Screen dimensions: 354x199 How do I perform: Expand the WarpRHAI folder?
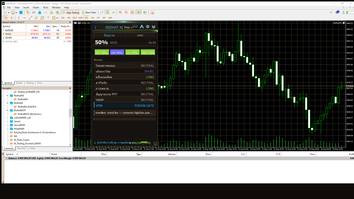click(8, 129)
